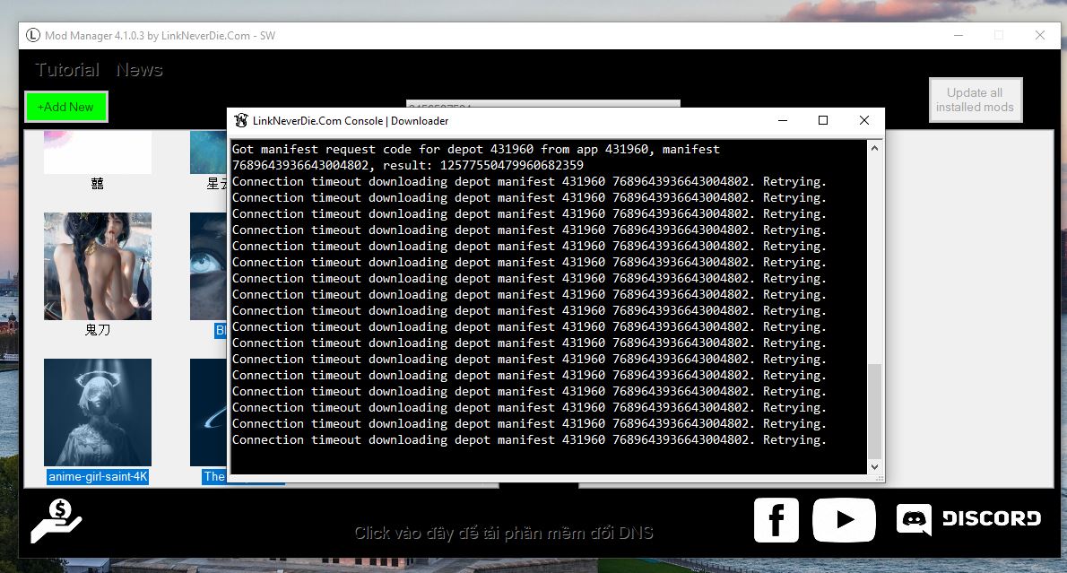Click the console window's title bar icon
This screenshot has height=573, width=1067.
point(240,121)
